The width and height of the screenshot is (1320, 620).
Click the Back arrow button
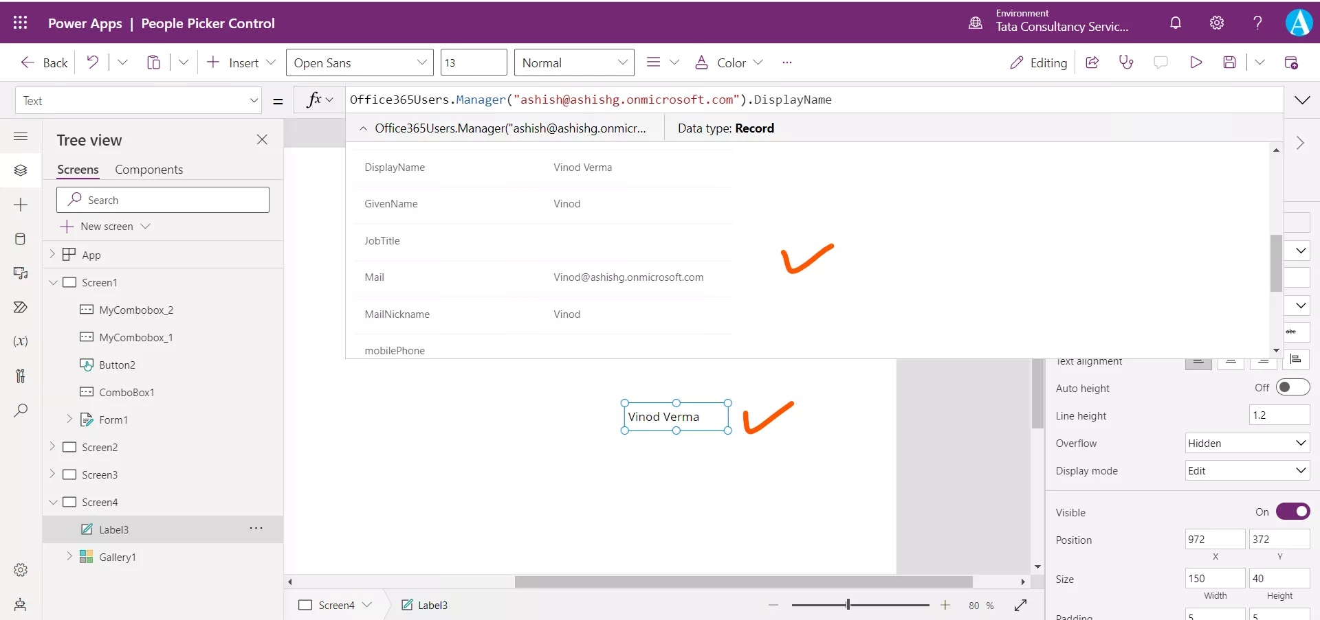coord(45,62)
